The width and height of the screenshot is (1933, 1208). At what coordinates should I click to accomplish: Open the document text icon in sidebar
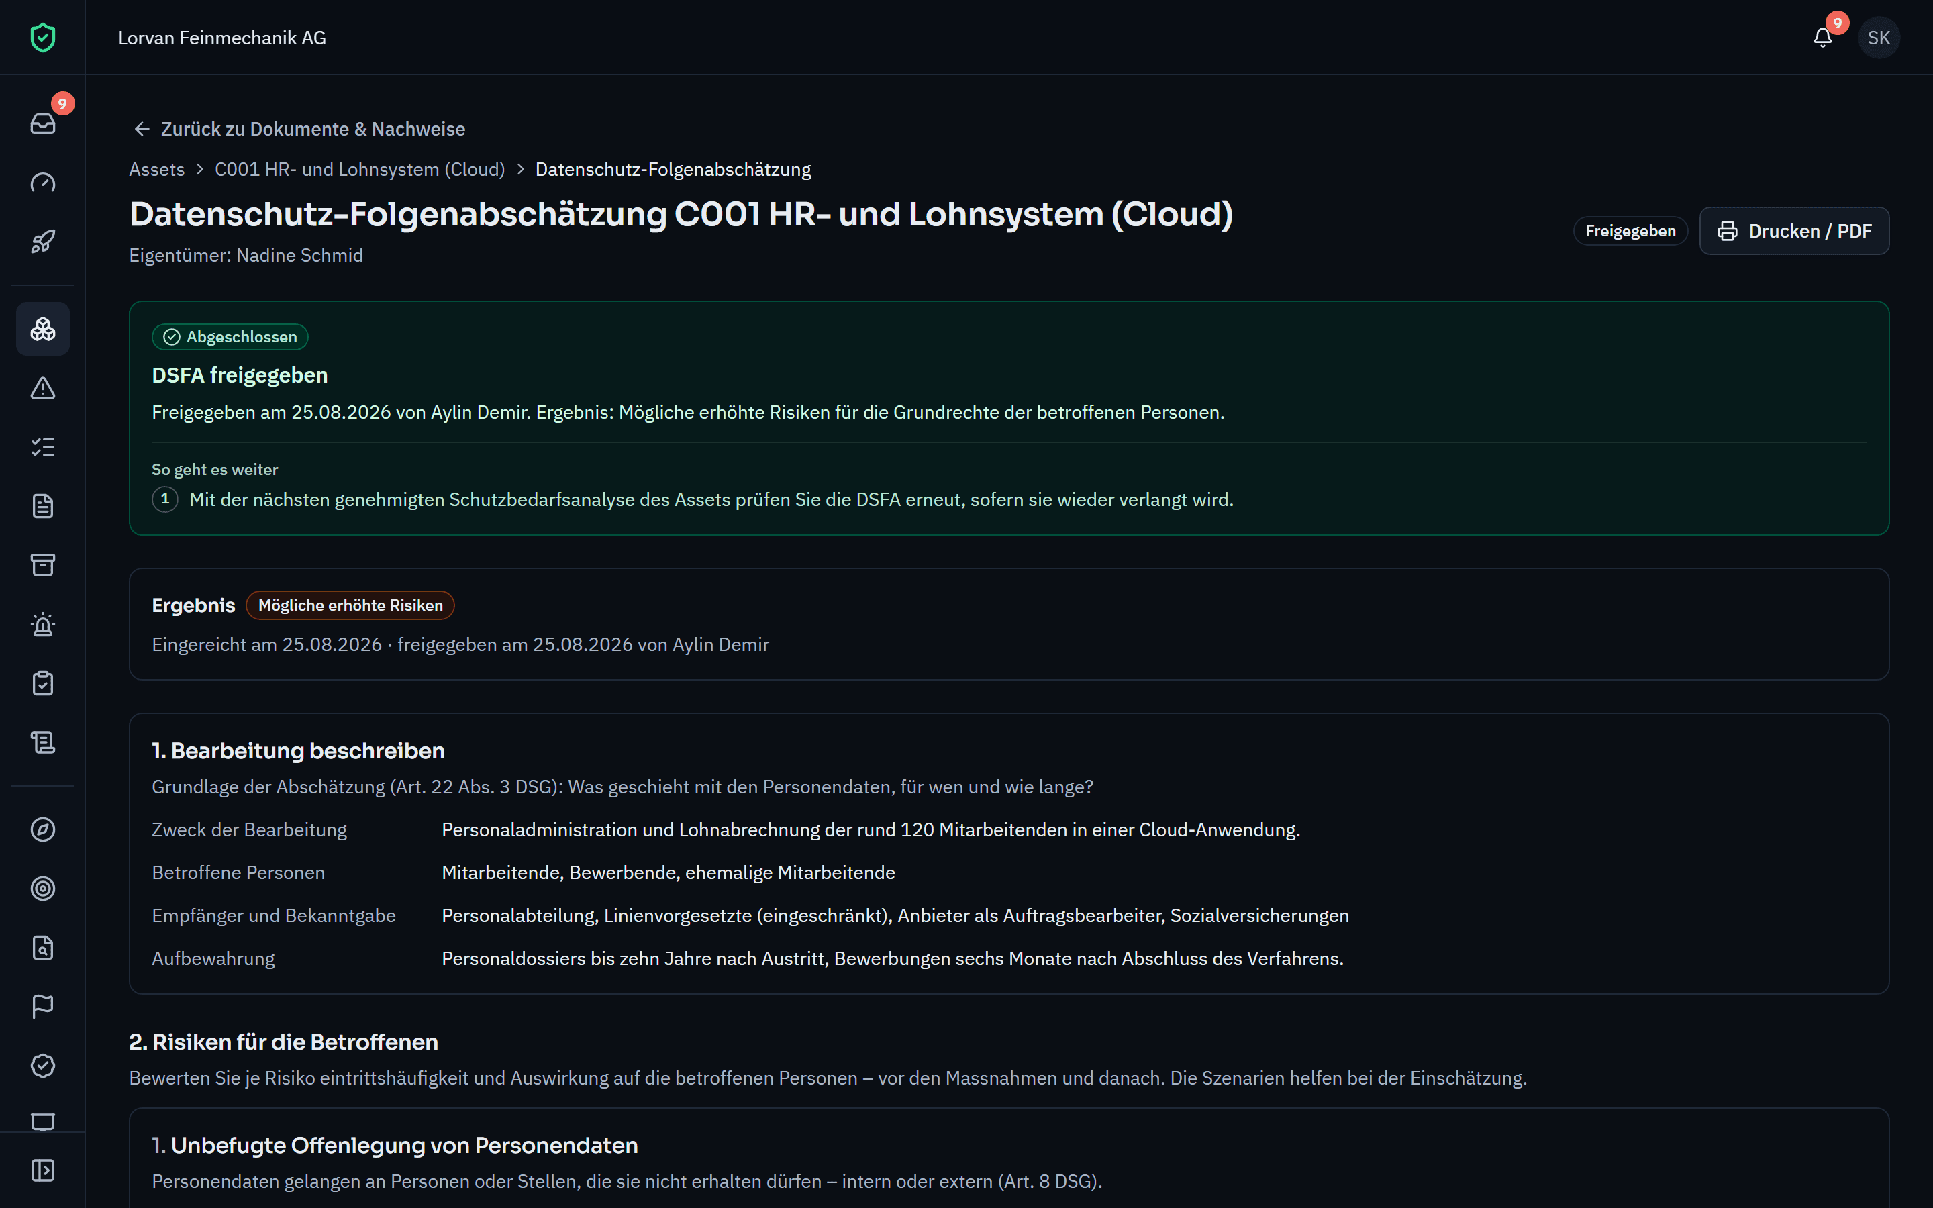(x=42, y=507)
